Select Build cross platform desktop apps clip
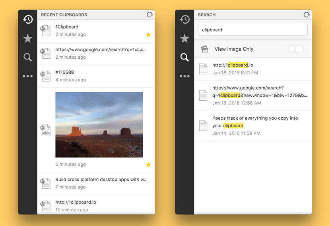The image size is (330, 226). click(101, 180)
